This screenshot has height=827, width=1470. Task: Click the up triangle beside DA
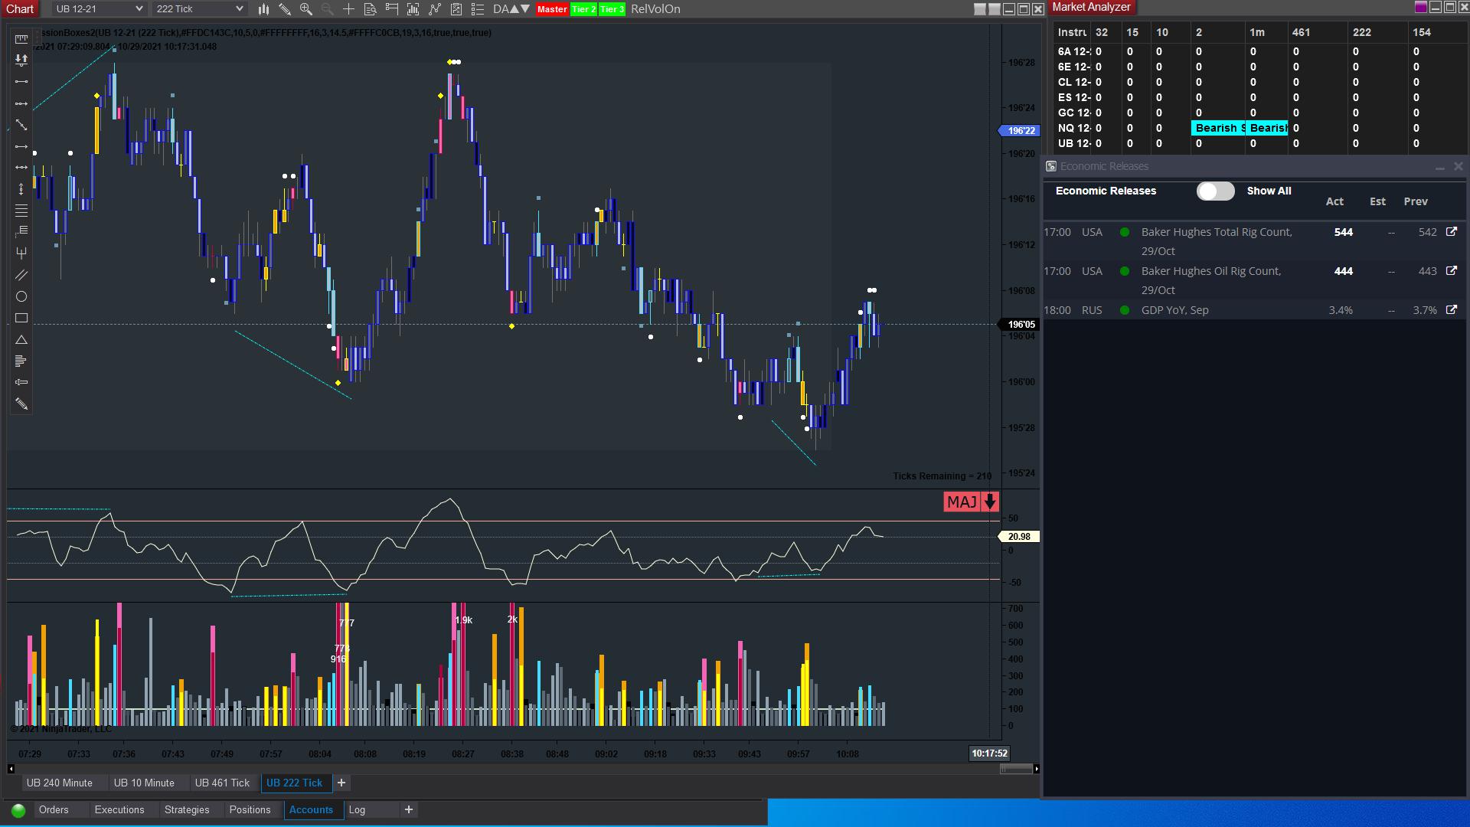tap(514, 9)
